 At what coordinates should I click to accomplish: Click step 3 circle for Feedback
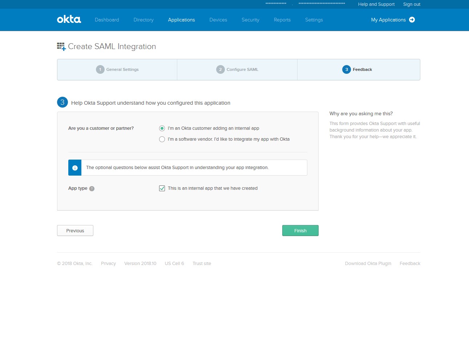[347, 69]
